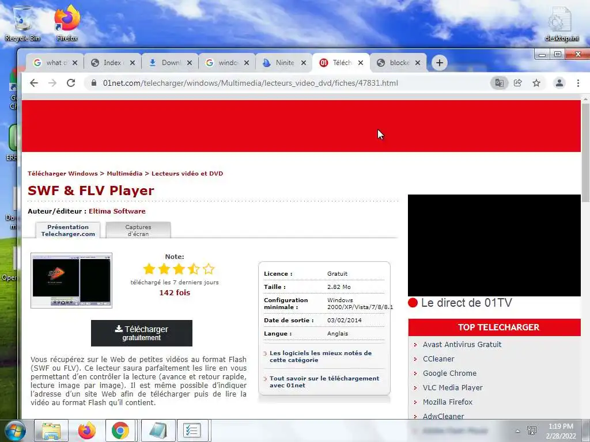Image resolution: width=590 pixels, height=442 pixels.
Task: Click the share page icon in address bar
Action: tap(518, 83)
